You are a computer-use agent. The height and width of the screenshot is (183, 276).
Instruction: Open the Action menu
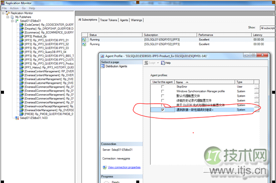point(14,8)
